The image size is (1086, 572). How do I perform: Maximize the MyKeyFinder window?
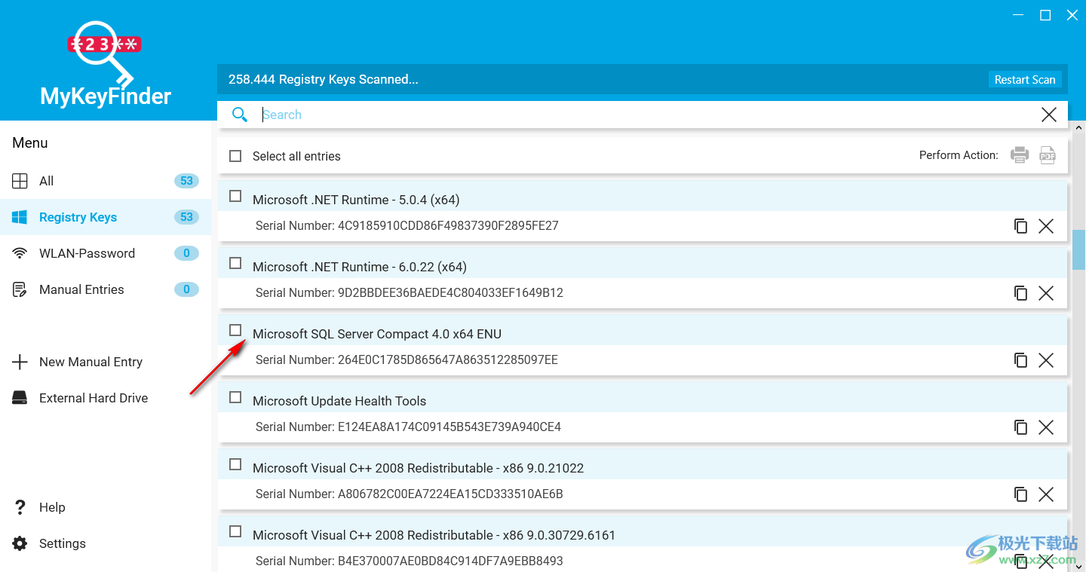coord(1045,15)
